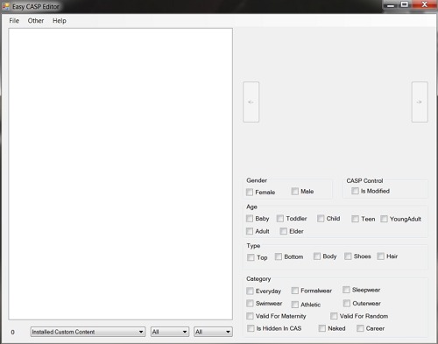Check the Male gender checkbox

click(x=295, y=191)
